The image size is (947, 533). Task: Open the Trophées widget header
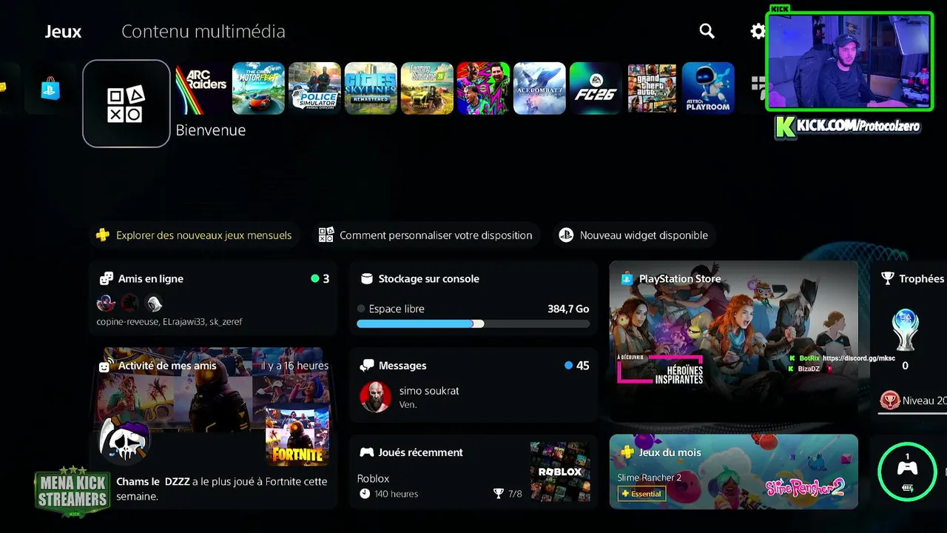913,279
